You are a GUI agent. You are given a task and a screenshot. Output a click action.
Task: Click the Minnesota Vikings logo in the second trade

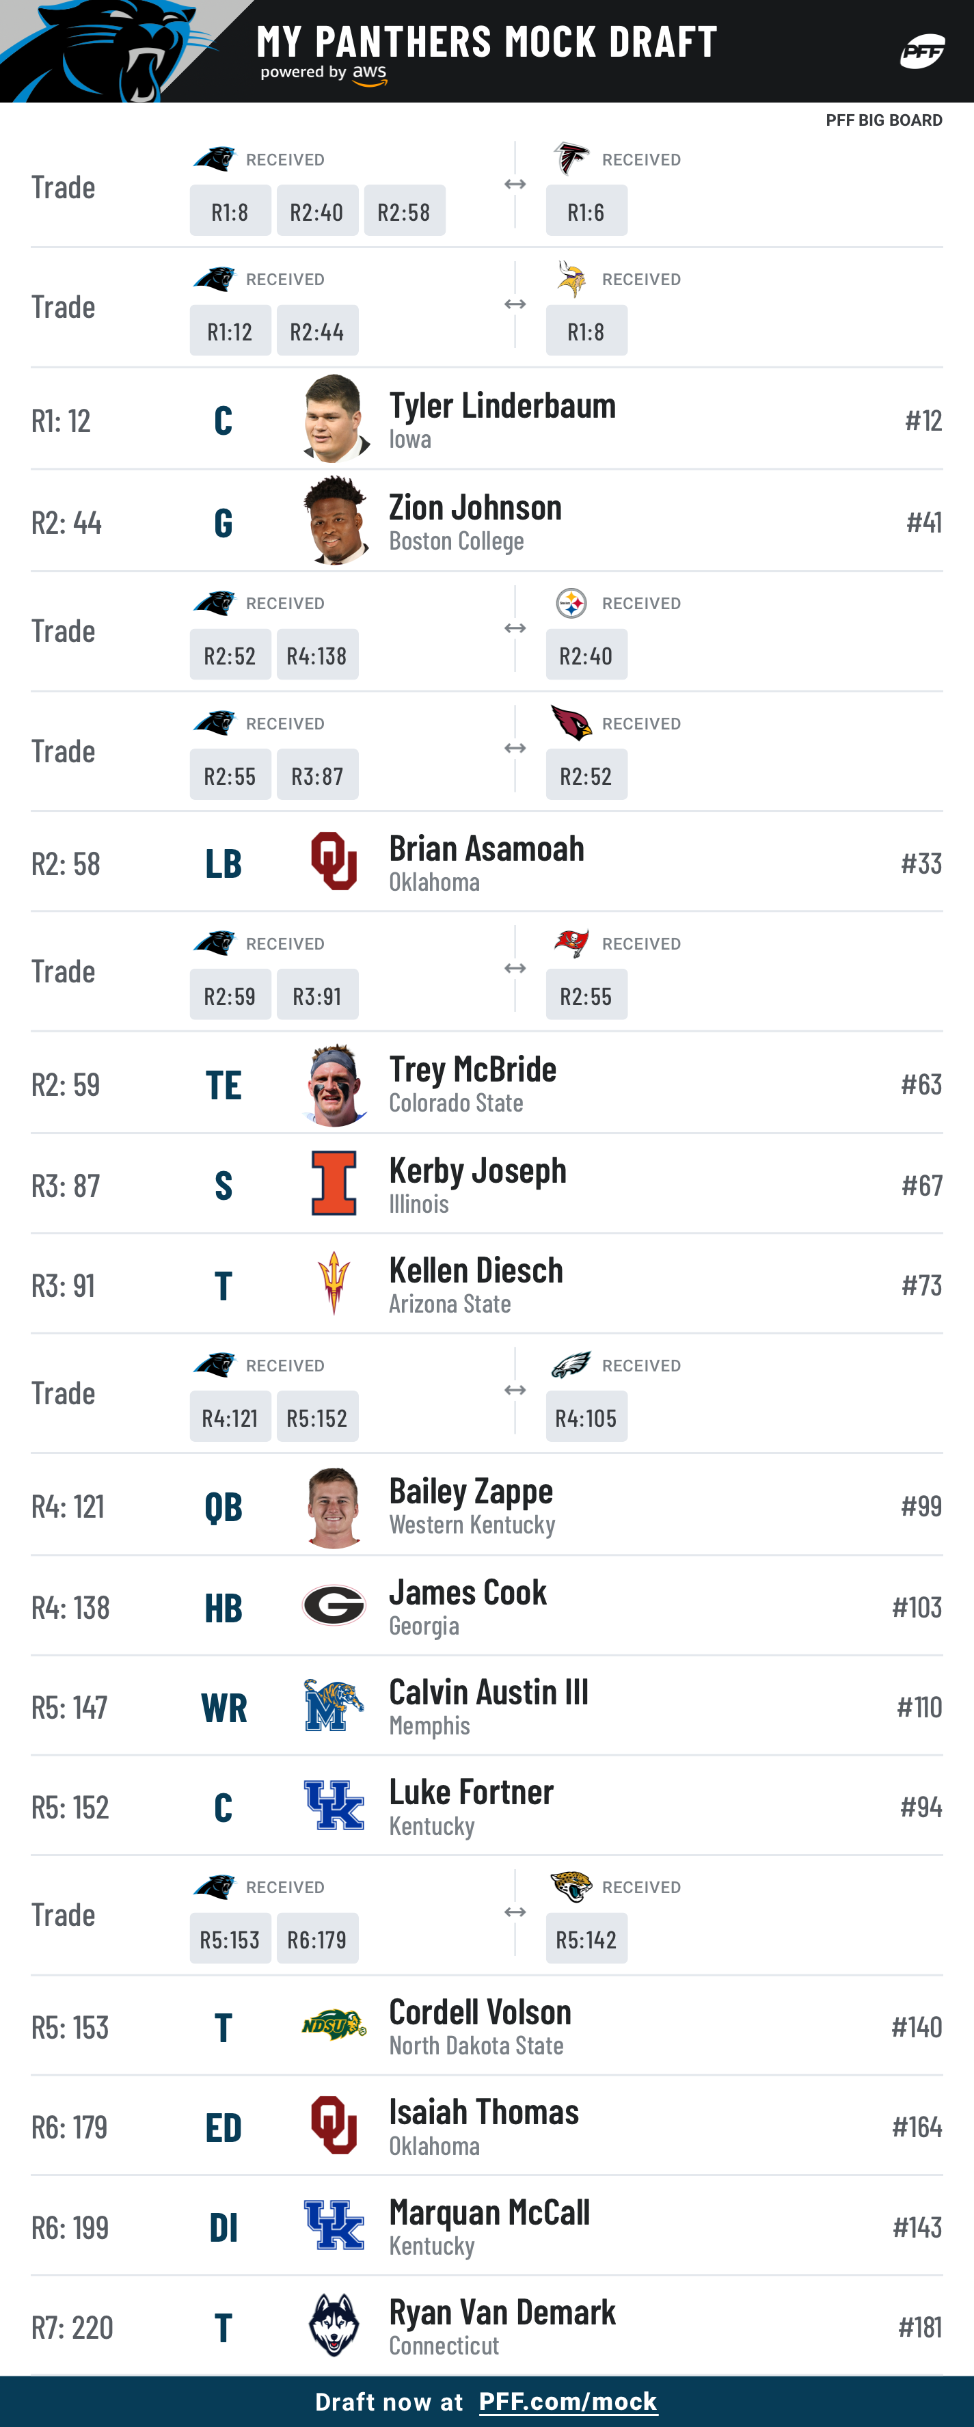571,278
